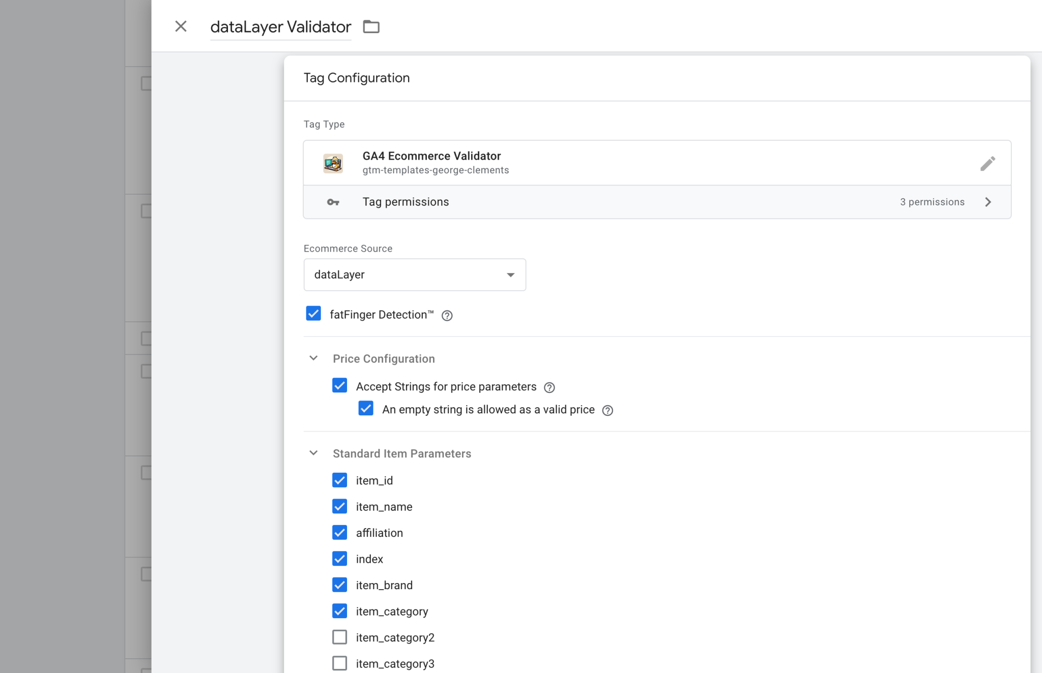Viewport: 1042px width, 673px height.
Task: Open the 3 permissions details
Action: (x=932, y=202)
